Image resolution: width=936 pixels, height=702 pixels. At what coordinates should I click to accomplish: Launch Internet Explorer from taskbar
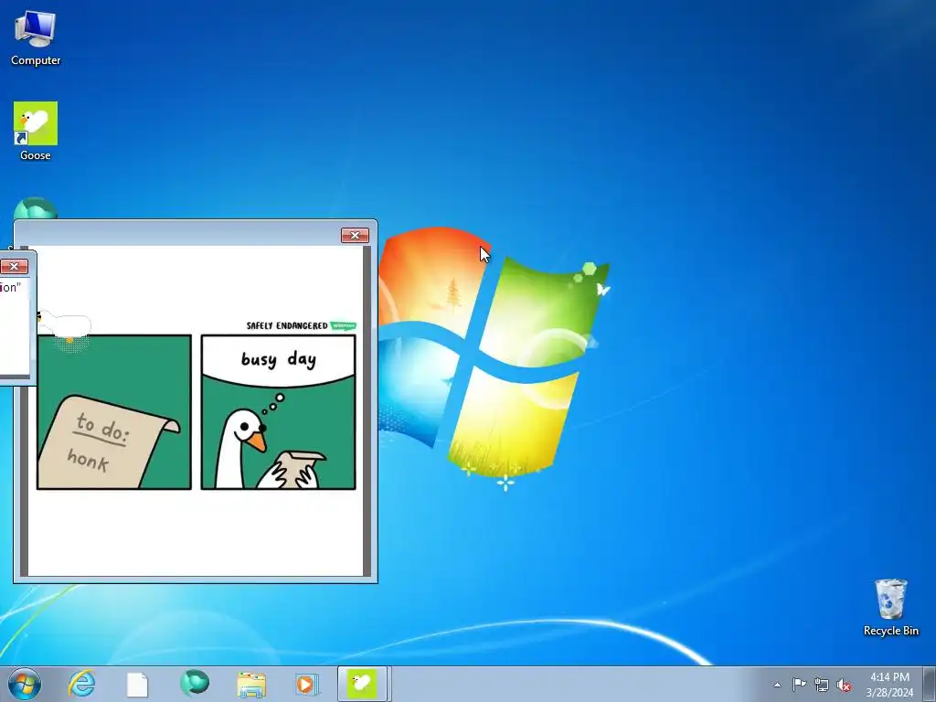[x=81, y=684]
